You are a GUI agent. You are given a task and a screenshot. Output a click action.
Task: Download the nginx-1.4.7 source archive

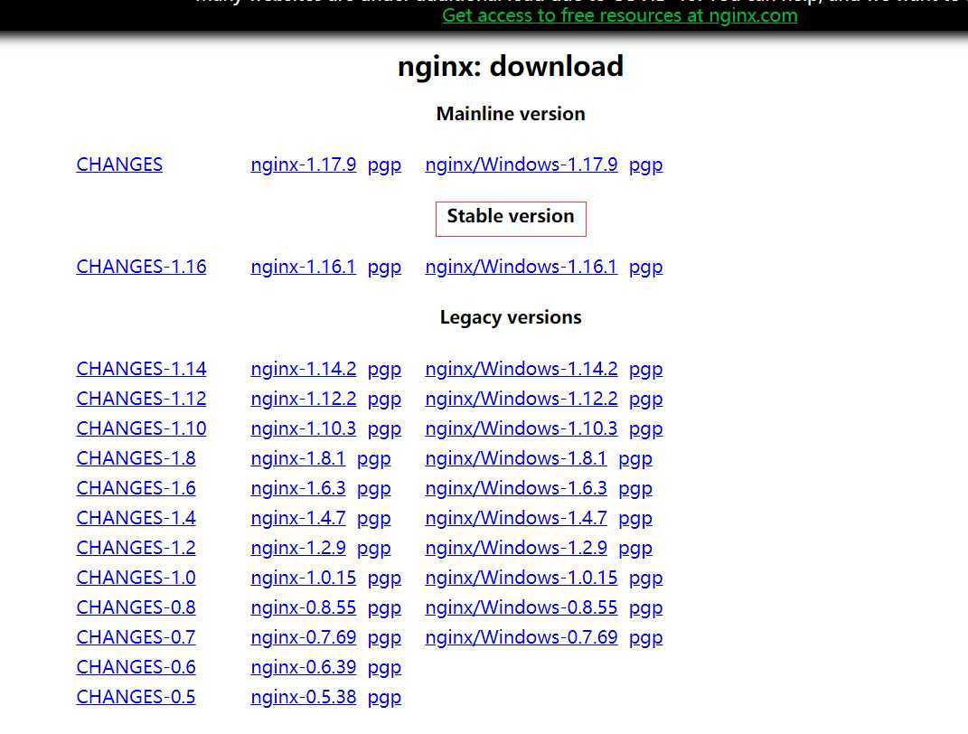click(298, 517)
